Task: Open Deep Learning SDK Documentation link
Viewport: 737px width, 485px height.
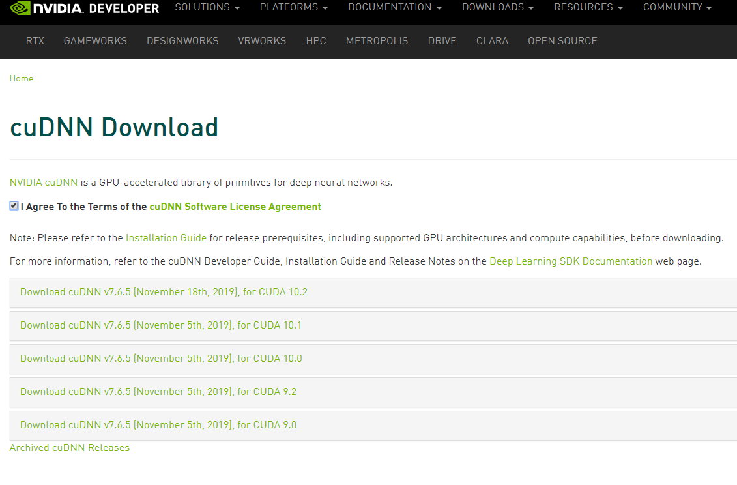Action: pos(571,261)
